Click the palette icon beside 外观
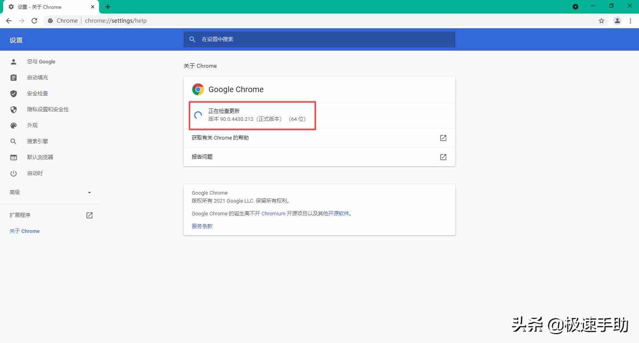The width and height of the screenshot is (639, 343). pyautogui.click(x=14, y=126)
